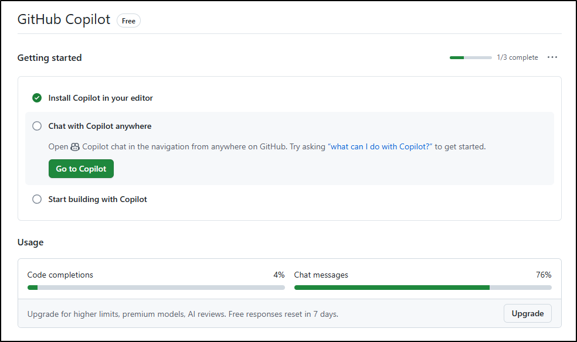Open the three-dot Getting started options menu
Image resolution: width=577 pixels, height=342 pixels.
[x=552, y=57]
